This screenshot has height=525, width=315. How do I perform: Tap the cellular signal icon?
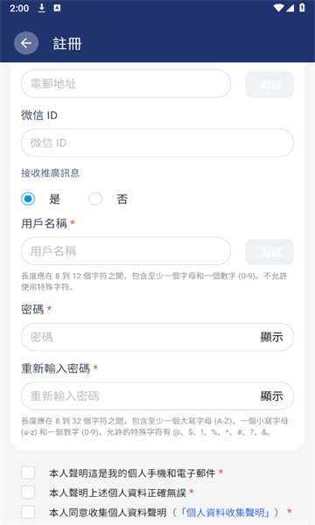[x=290, y=8]
